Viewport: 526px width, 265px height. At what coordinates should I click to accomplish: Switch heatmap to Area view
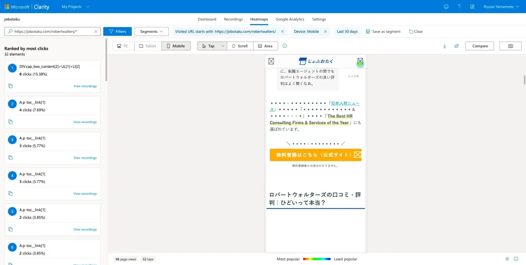tap(265, 46)
